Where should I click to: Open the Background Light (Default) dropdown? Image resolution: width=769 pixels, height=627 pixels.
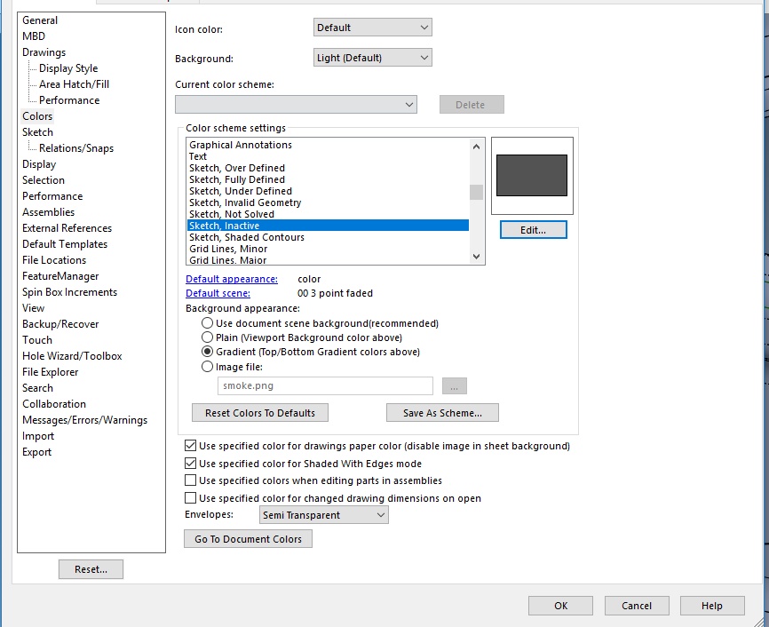(x=373, y=58)
